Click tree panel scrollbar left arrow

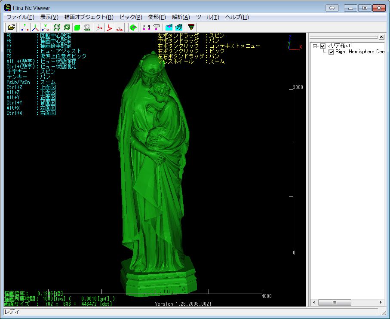click(314, 303)
